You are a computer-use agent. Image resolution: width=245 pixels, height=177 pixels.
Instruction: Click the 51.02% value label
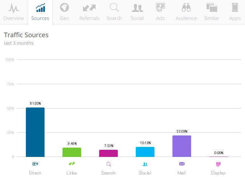coord(35,103)
